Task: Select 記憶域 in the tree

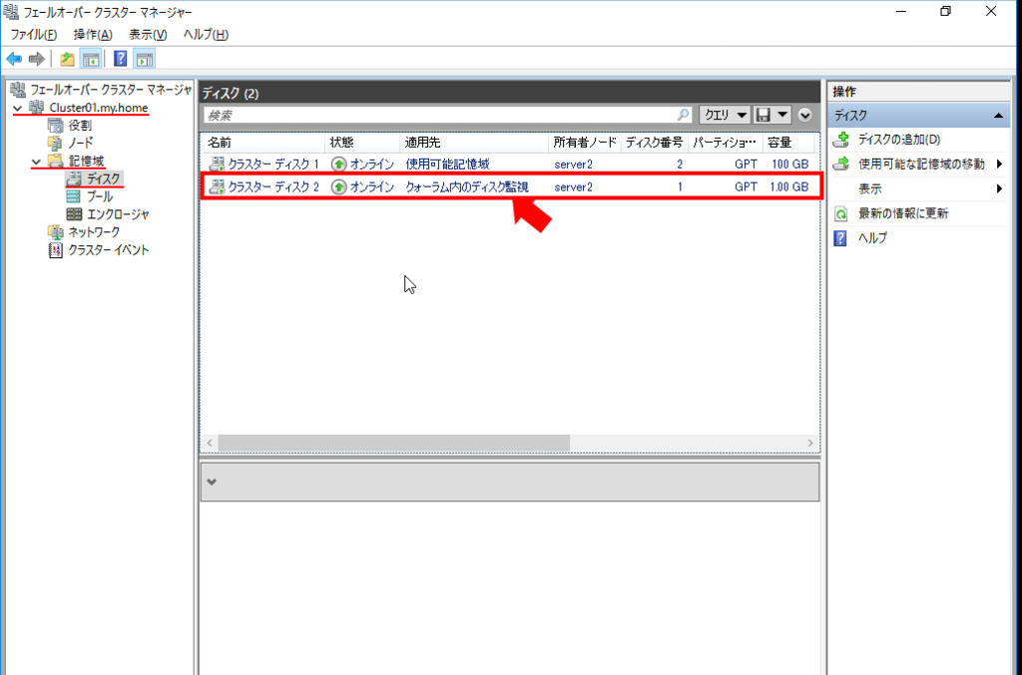Action: click(86, 161)
